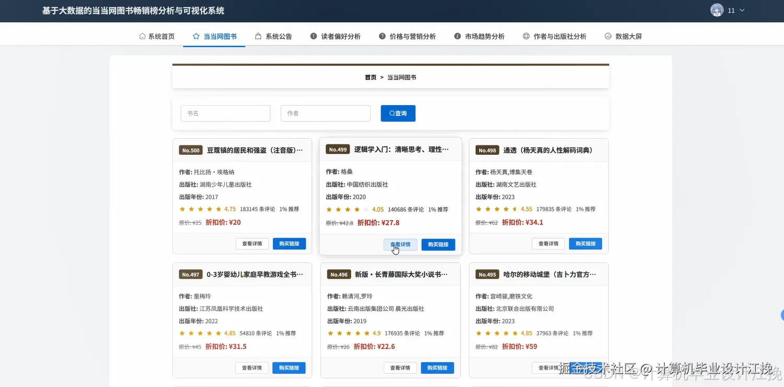Click the 当当网图书 breadcrumb text
Viewport: 784px width, 387px height.
401,77
